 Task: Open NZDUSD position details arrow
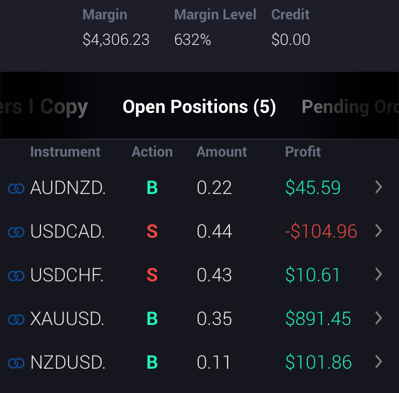378,362
